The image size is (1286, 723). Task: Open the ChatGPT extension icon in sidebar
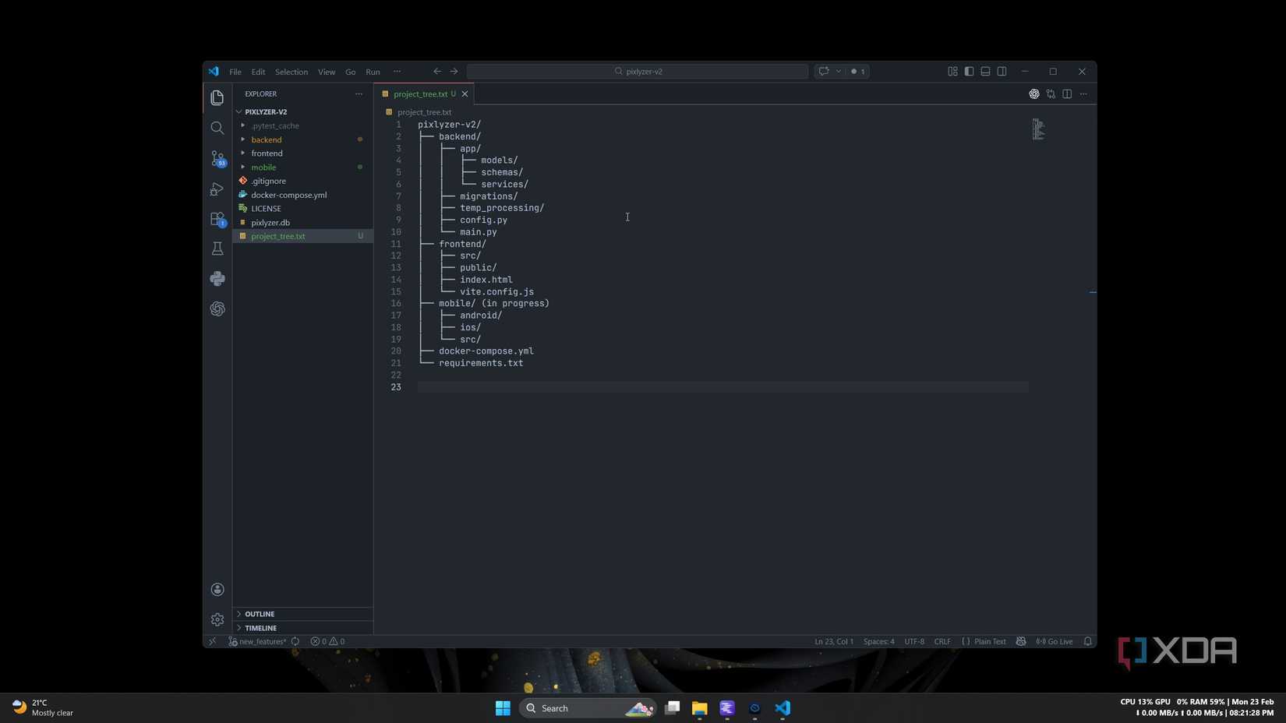pos(217,309)
